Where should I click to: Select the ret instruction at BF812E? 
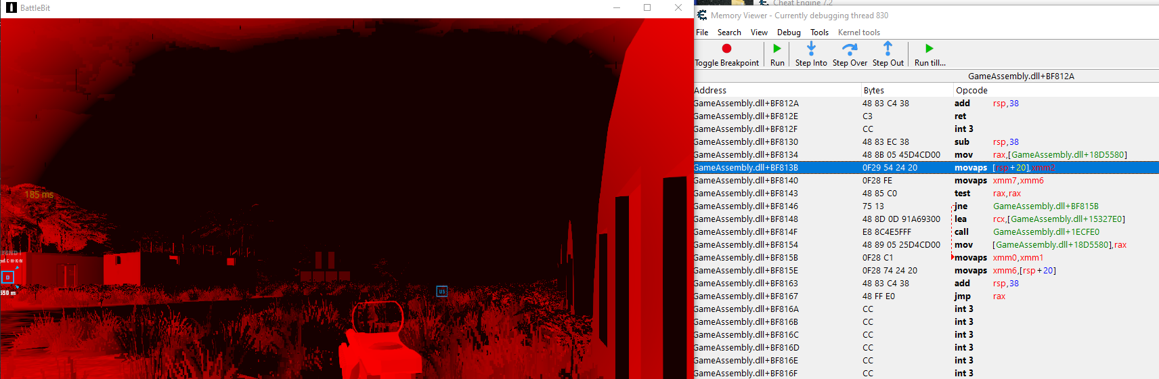[x=926, y=116]
